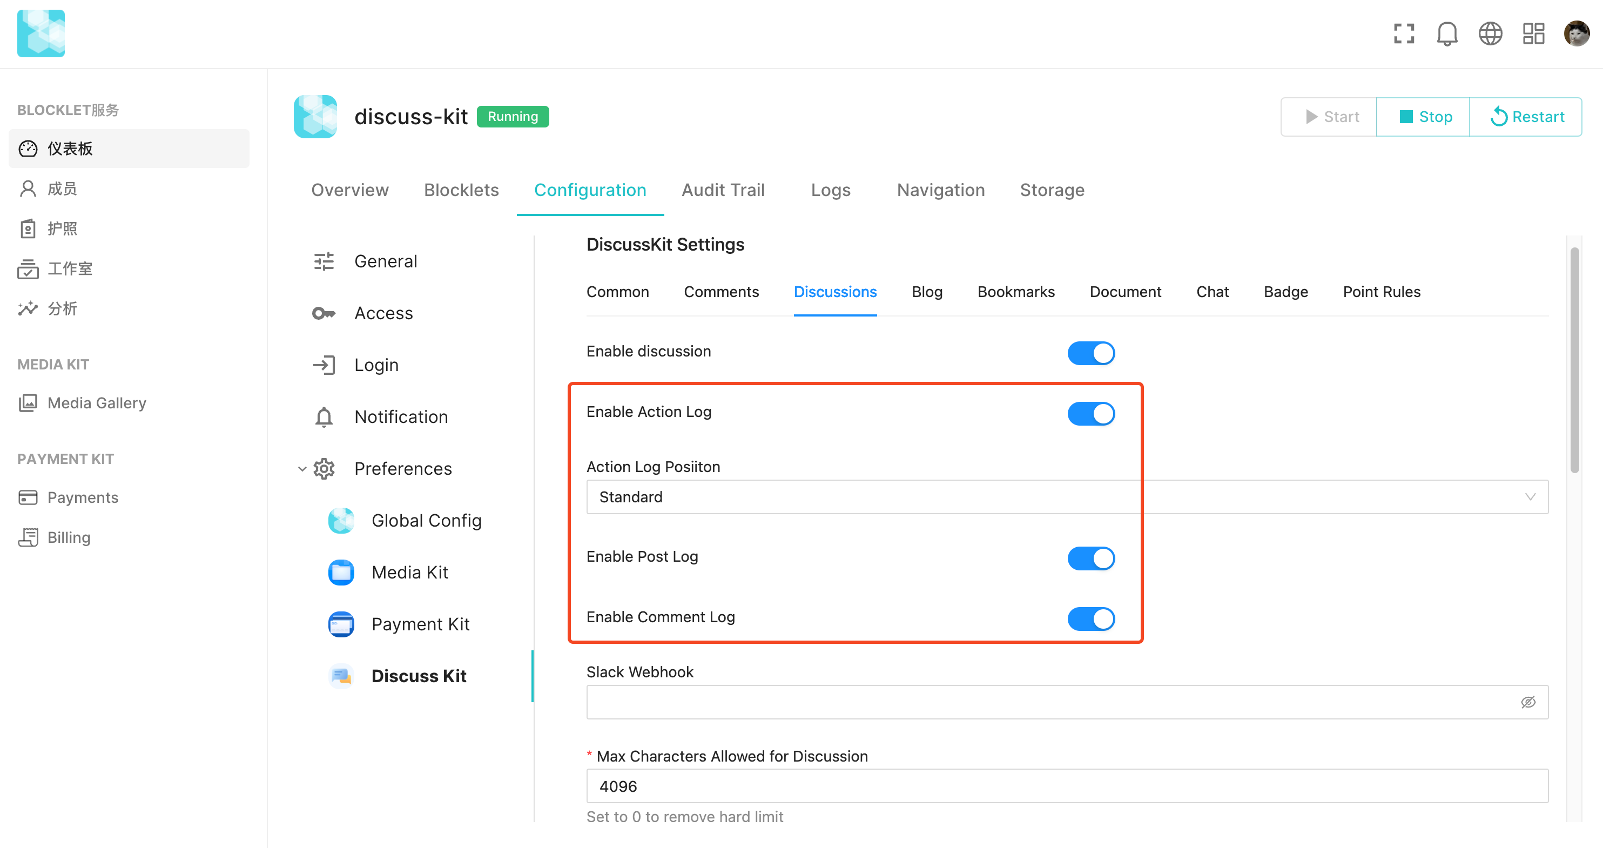
Task: Click the user avatar in header
Action: 1576,33
